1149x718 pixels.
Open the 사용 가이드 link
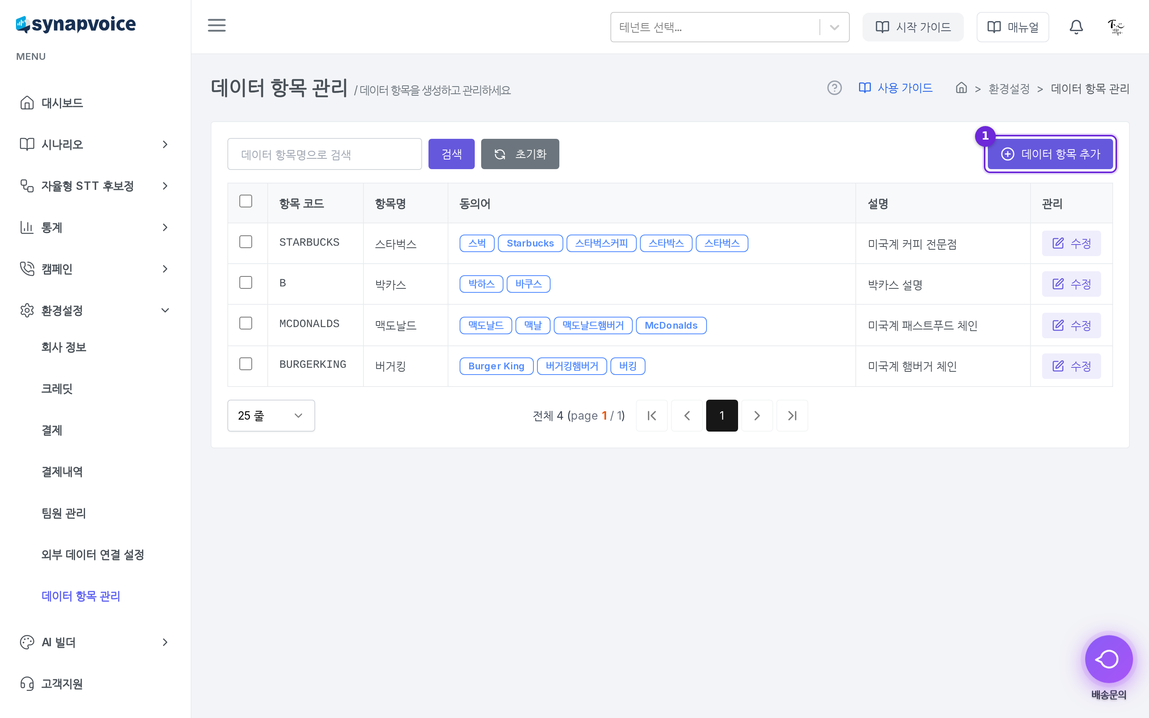coord(895,88)
